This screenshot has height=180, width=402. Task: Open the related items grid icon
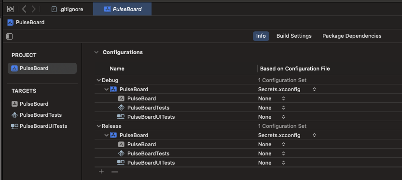tap(10, 9)
